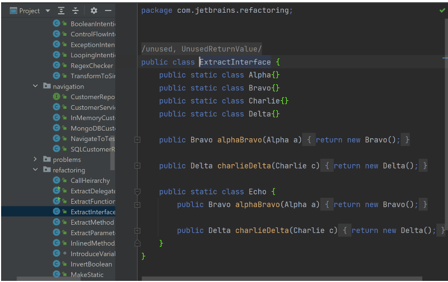Open TransformToSi class file
Image resolution: width=448 pixels, height=282 pixels.
pyautogui.click(x=93, y=76)
